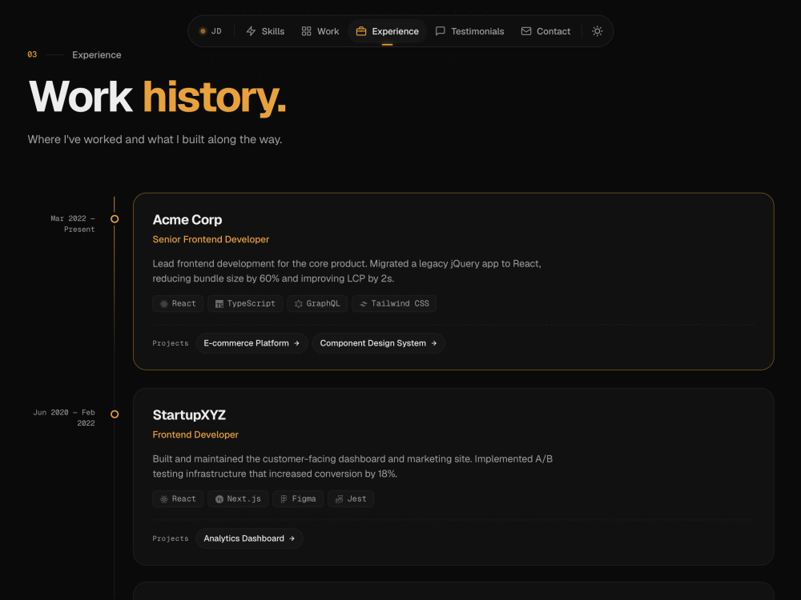The image size is (801, 600).
Task: Click the Jest tag label
Action: tap(356, 499)
